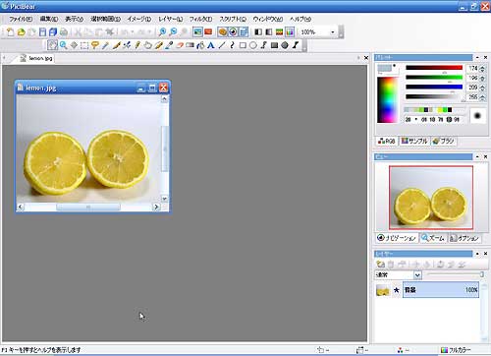
Task: Select the background layer row 100%
Action: 441,290
